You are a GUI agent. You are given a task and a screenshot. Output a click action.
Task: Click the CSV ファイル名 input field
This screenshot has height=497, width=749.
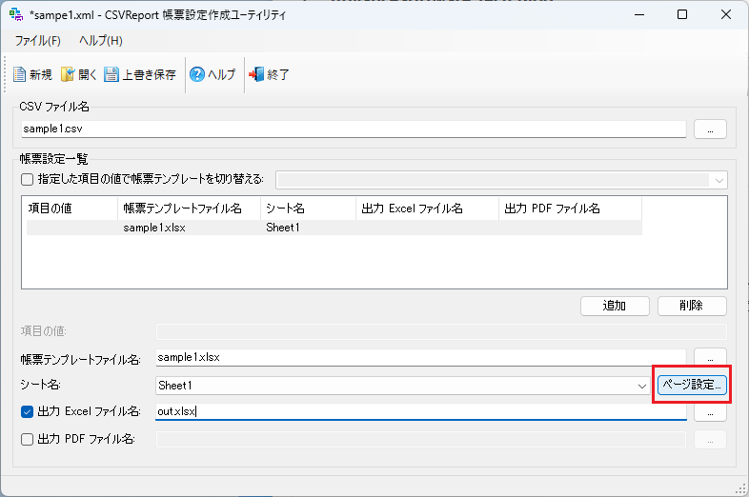pos(354,129)
